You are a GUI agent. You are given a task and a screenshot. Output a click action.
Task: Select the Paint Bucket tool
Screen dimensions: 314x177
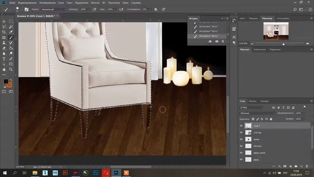11,48
